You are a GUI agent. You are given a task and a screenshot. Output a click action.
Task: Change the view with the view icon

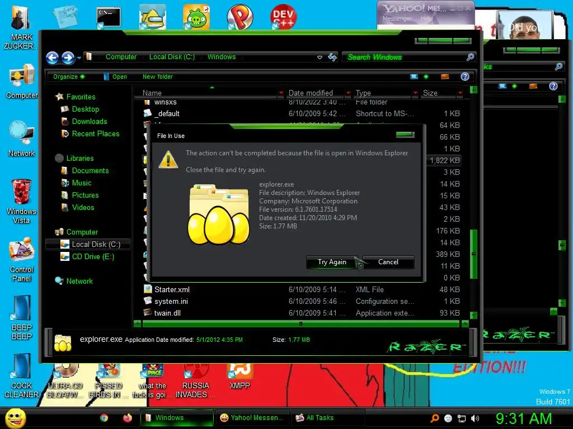[414, 77]
